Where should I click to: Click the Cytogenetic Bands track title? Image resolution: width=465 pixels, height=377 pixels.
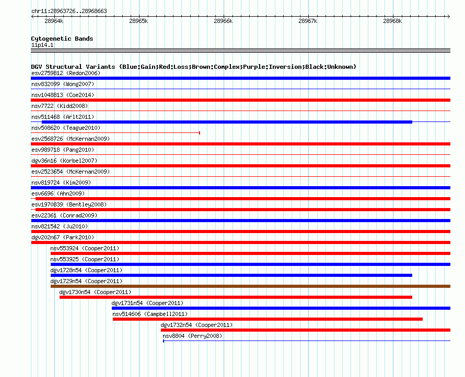[62, 39]
